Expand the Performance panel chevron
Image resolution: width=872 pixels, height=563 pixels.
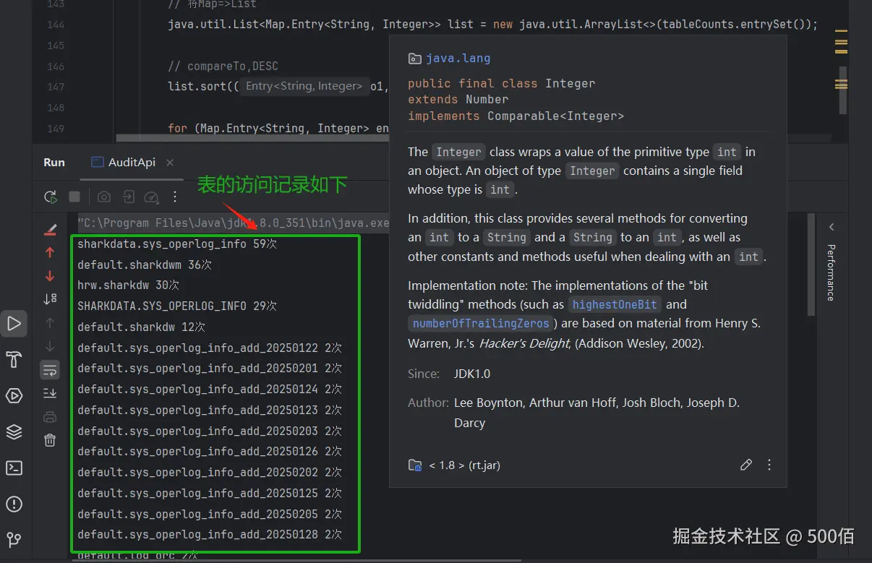pos(831,227)
